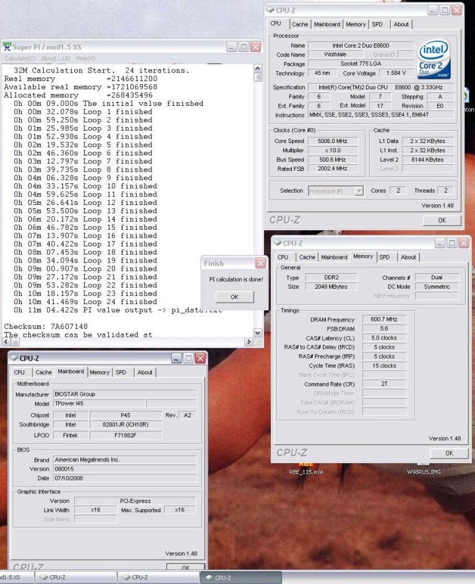Select Mainboard tab in Memory CPU-Z window

(x=334, y=257)
